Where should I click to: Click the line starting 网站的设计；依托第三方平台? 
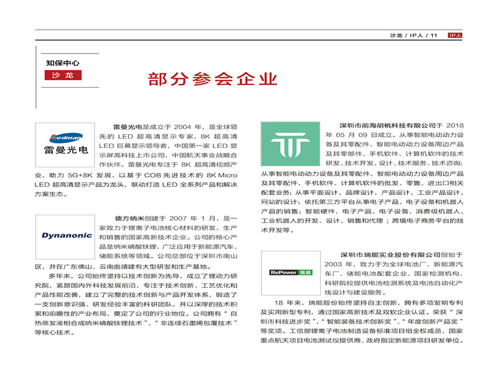click(362, 202)
